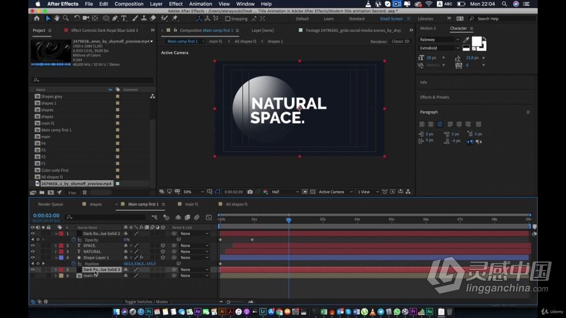Select the Home icon in toolbar
The width and height of the screenshot is (566, 318).
(37, 18)
